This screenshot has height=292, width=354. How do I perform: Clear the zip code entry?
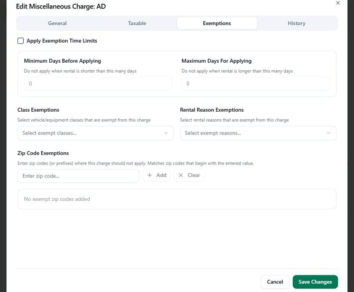coord(189,175)
